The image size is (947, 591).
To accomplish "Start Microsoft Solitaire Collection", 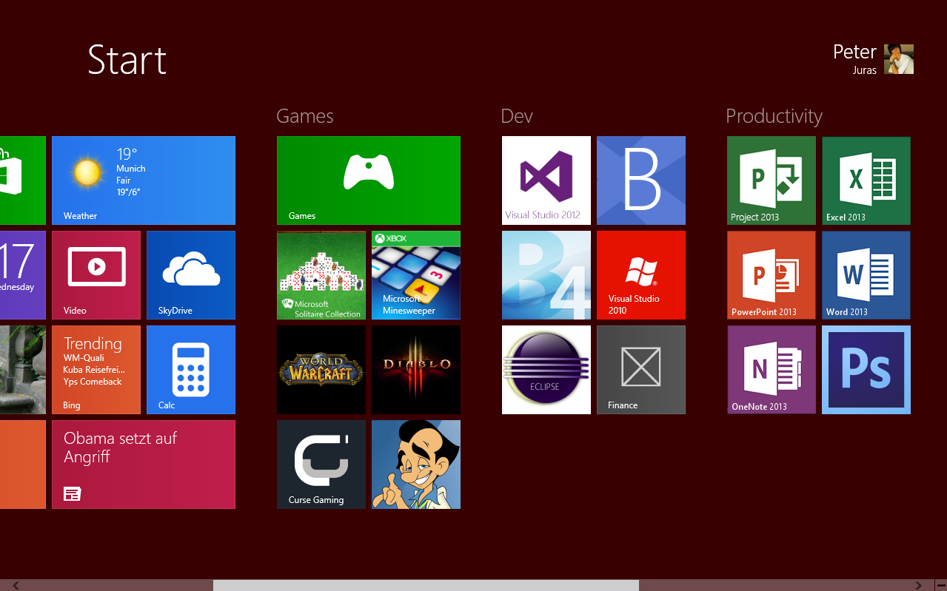I will click(x=321, y=275).
